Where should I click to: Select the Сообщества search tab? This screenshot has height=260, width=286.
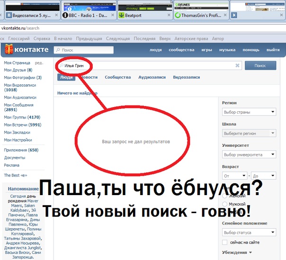117,77
